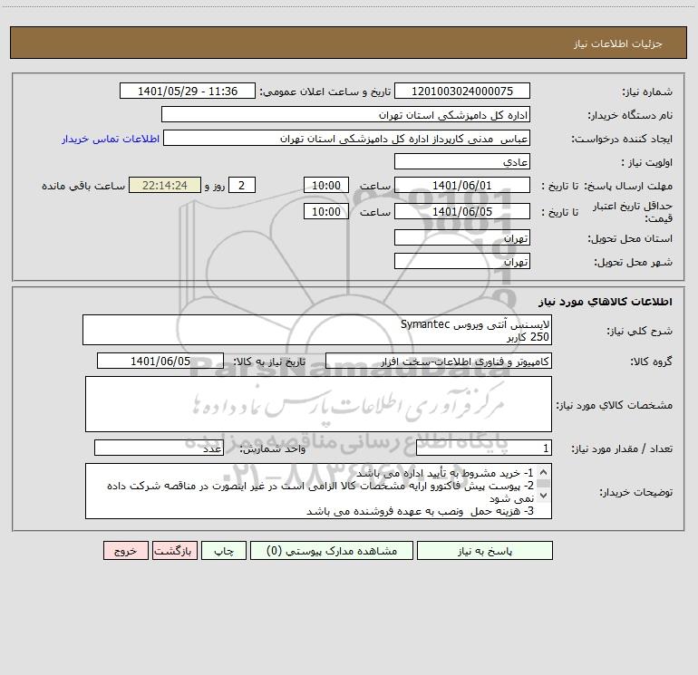698x675 pixels.
Task: Click the label تاریخ و ساعت اعلان عمومی
Action: click(325, 92)
